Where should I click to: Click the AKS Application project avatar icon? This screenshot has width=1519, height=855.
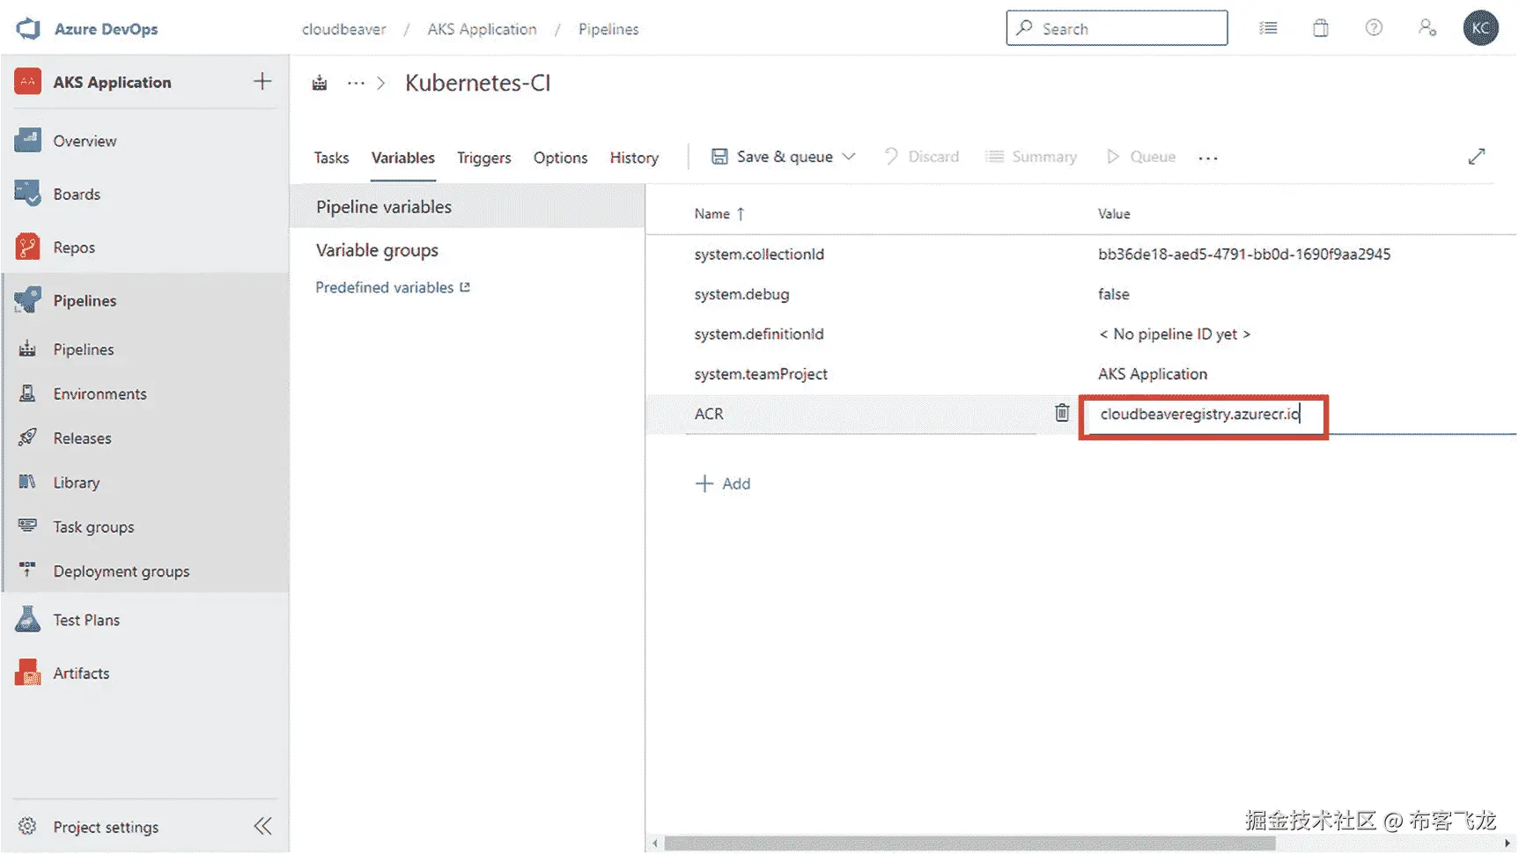[x=28, y=82]
